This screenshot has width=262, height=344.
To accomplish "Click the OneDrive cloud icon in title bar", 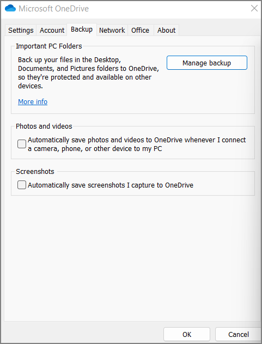I will click(10, 8).
